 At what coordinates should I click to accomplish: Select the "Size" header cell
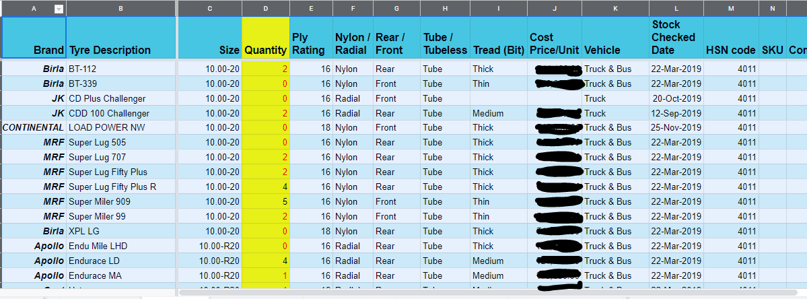tap(210, 38)
